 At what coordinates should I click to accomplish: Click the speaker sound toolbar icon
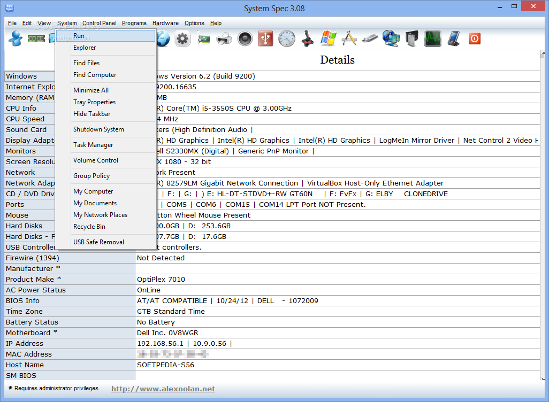245,38
